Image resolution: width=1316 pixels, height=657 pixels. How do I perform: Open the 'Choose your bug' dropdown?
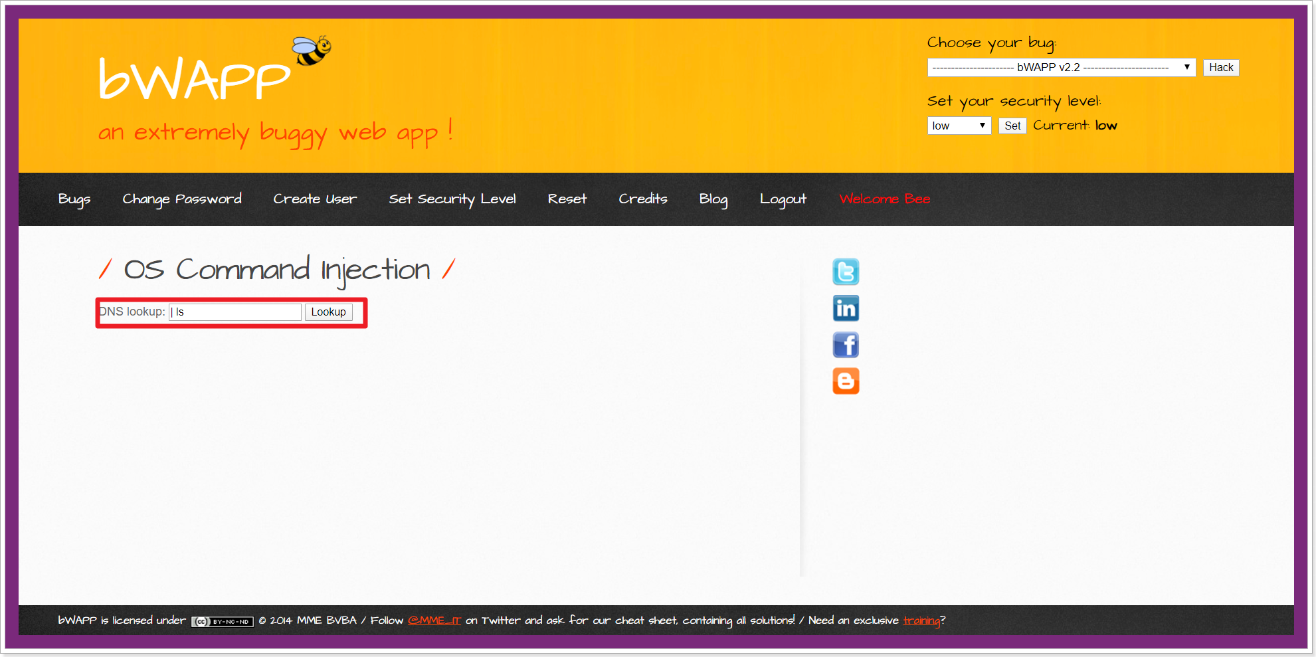[x=1062, y=67]
